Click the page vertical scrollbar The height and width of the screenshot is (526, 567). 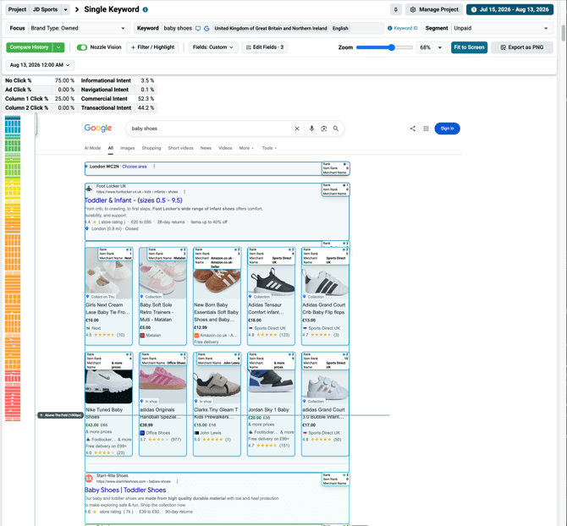coord(563,33)
